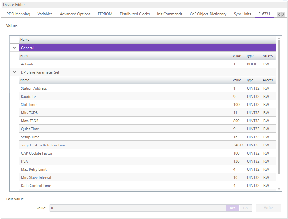Switch value format to Dec

232,208
